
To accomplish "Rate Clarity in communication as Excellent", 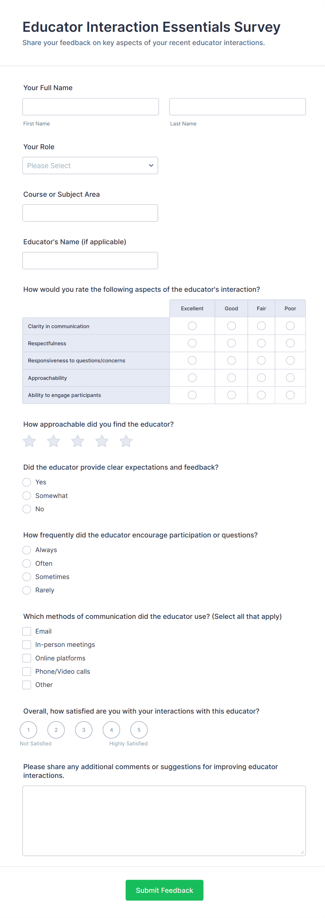I will [x=192, y=326].
